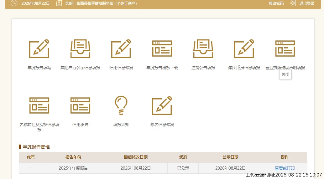Open the 信用承诺 window icon

(x=81, y=105)
